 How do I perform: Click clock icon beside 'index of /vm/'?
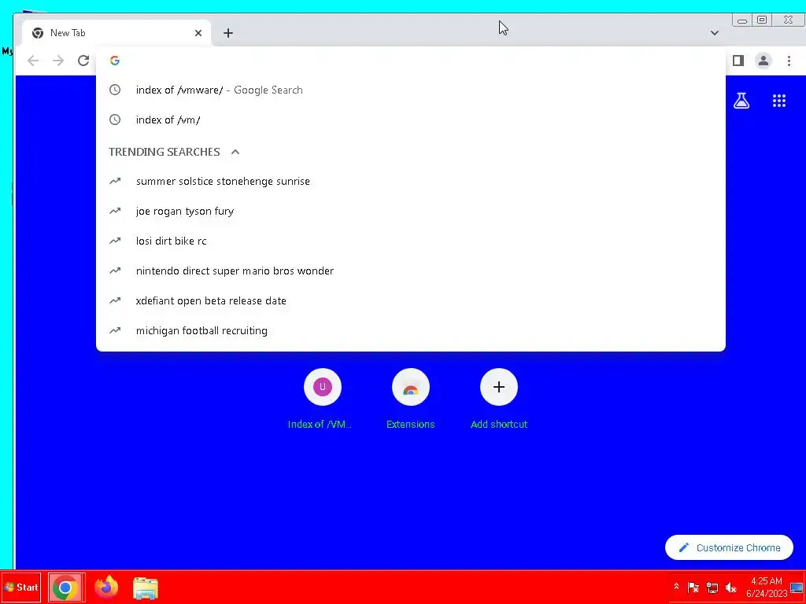tap(115, 120)
